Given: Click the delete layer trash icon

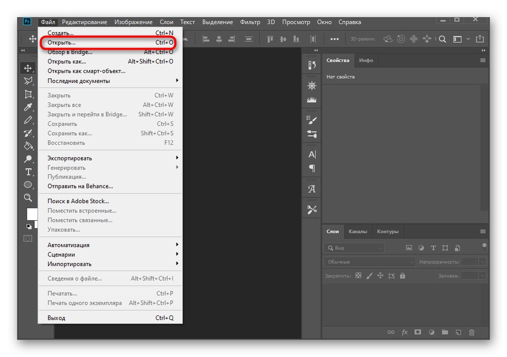Looking at the screenshot, I should (472, 331).
